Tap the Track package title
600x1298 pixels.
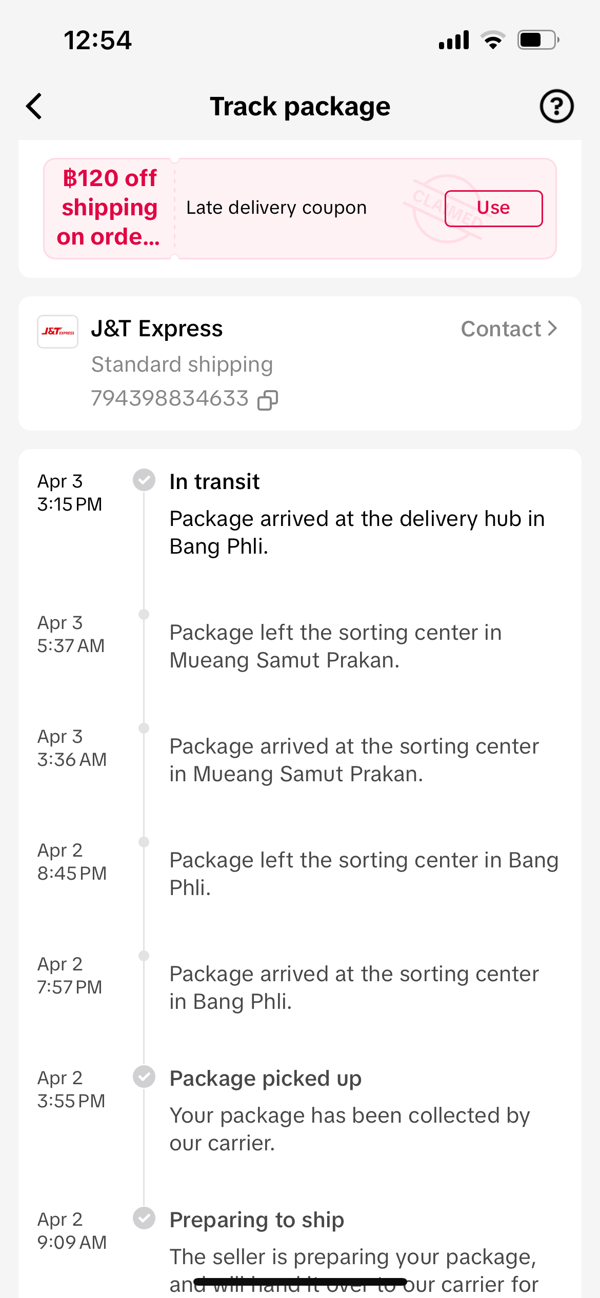pyautogui.click(x=300, y=107)
